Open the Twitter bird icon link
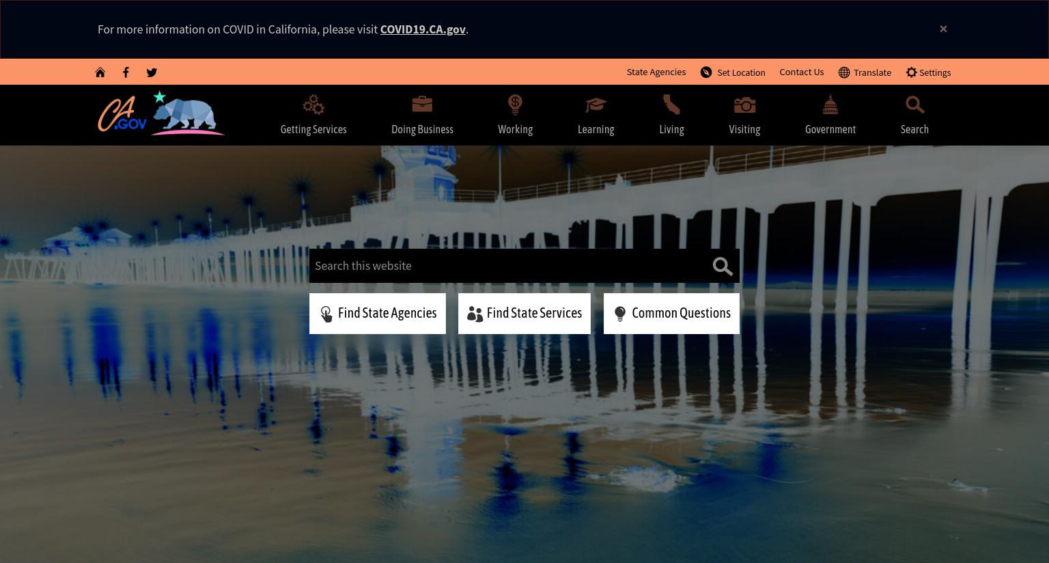The width and height of the screenshot is (1049, 563). pos(152,72)
